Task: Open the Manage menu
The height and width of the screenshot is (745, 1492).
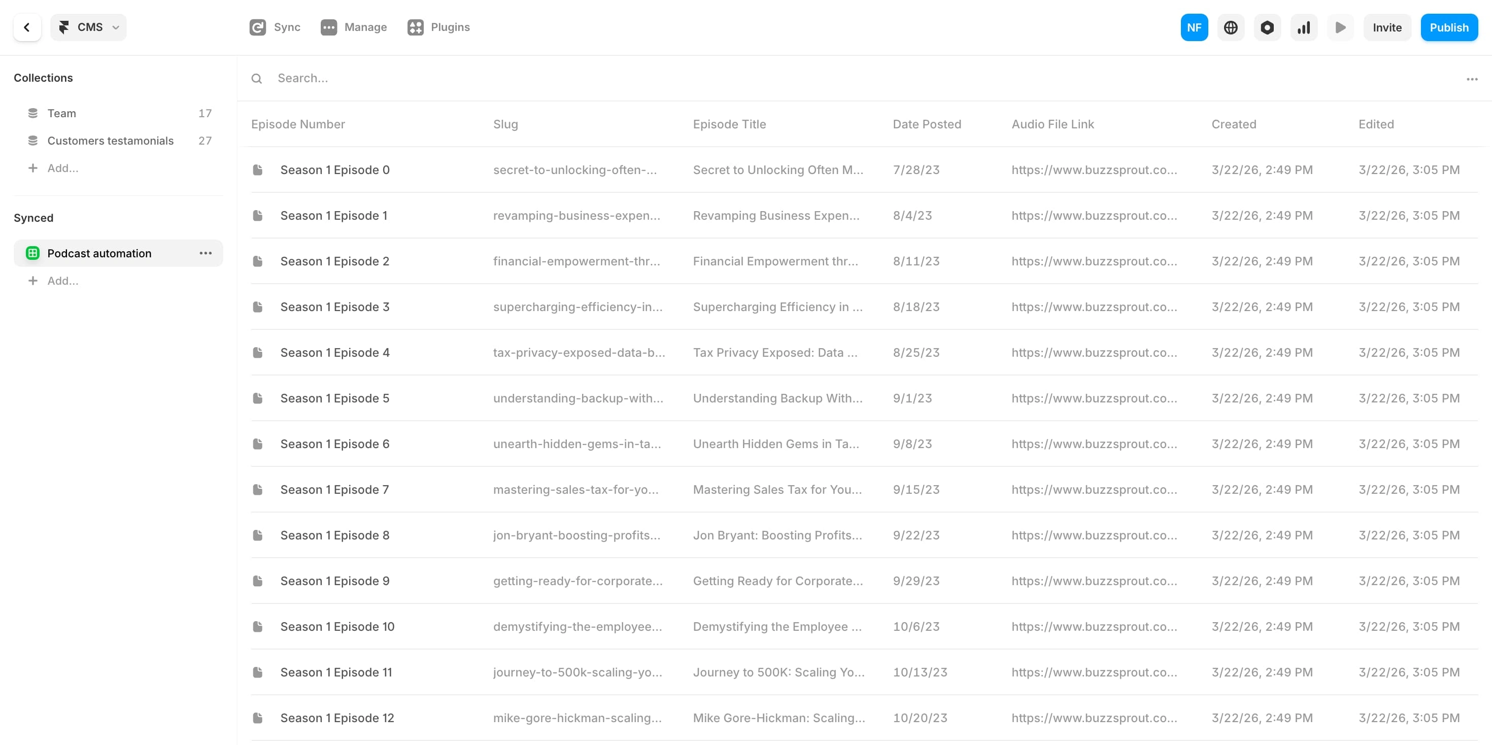Action: coord(353,27)
